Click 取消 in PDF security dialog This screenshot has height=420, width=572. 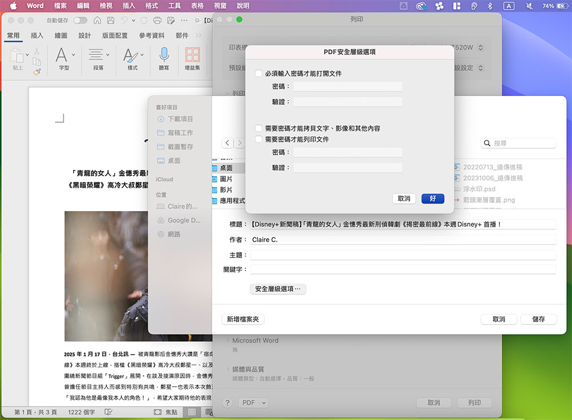(x=404, y=199)
